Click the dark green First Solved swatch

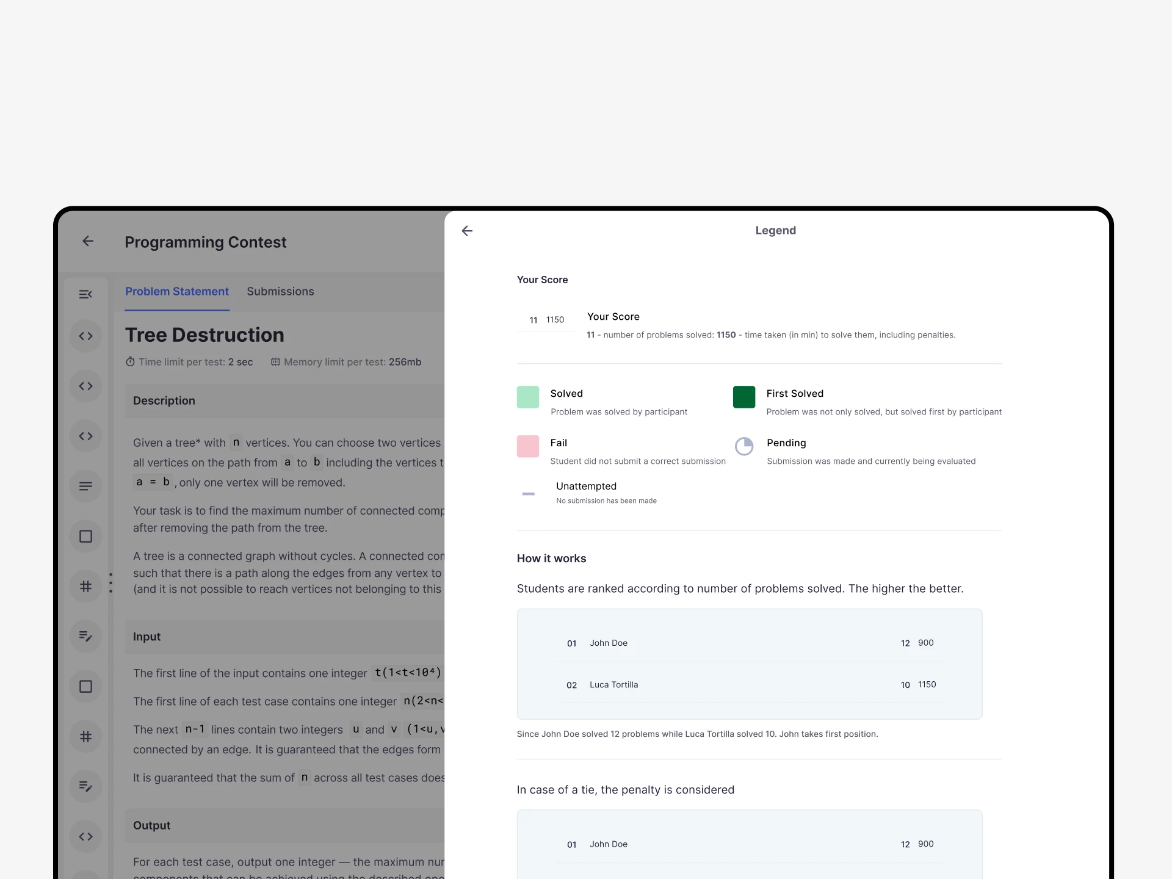coord(743,397)
